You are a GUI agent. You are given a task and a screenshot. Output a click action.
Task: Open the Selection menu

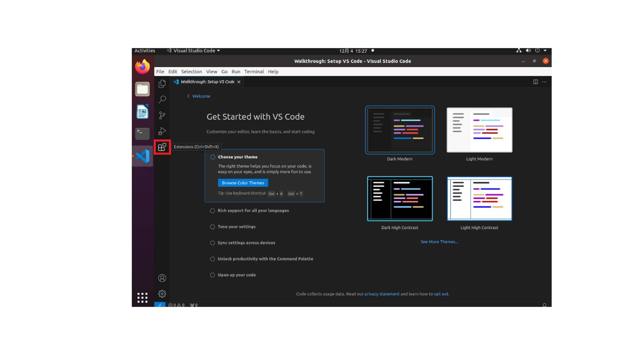(x=191, y=72)
